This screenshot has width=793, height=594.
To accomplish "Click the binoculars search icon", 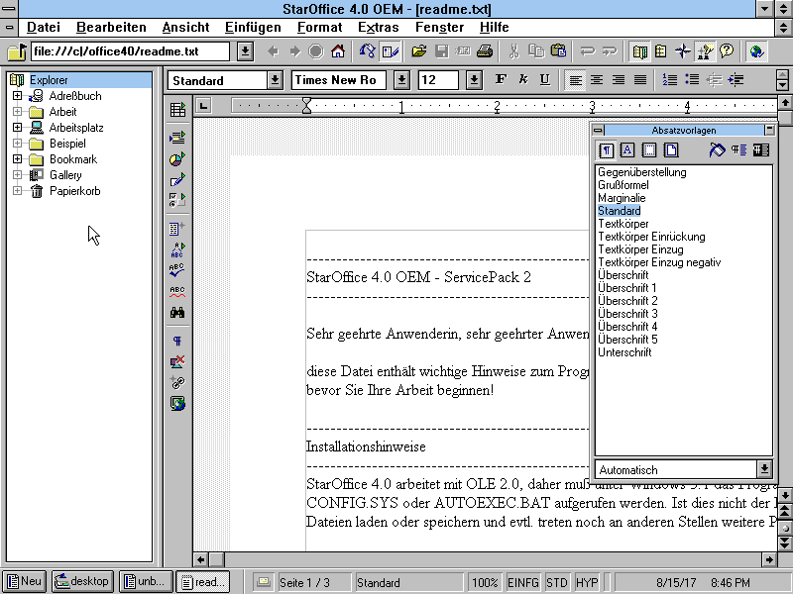I will coord(177,313).
